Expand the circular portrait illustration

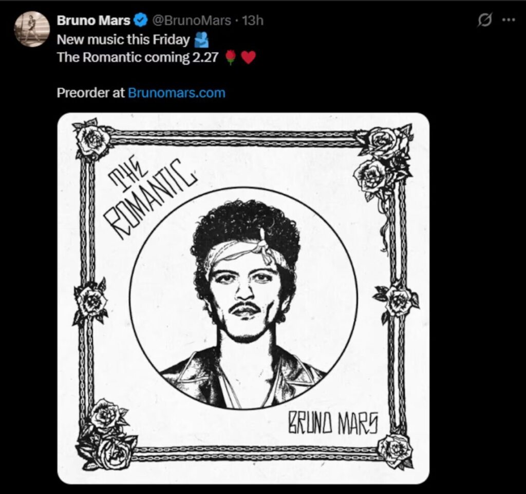[x=243, y=298]
